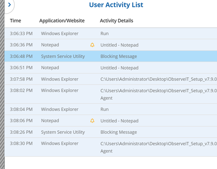Click the User Activity List title
The height and width of the screenshot is (169, 217).
pos(116,5)
